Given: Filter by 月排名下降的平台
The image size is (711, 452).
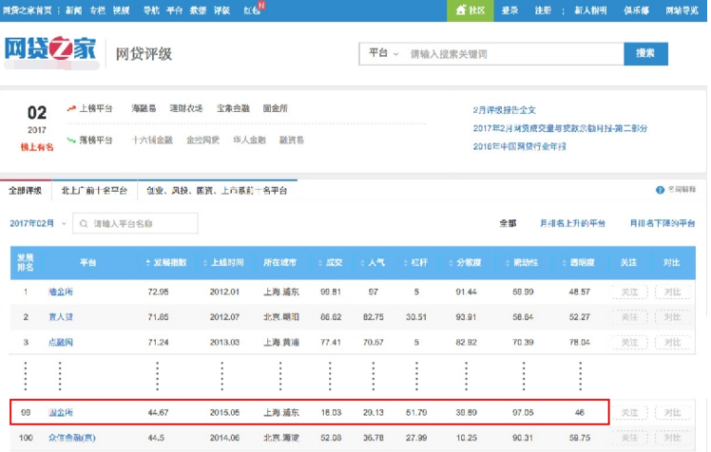Looking at the screenshot, I should pos(663,223).
